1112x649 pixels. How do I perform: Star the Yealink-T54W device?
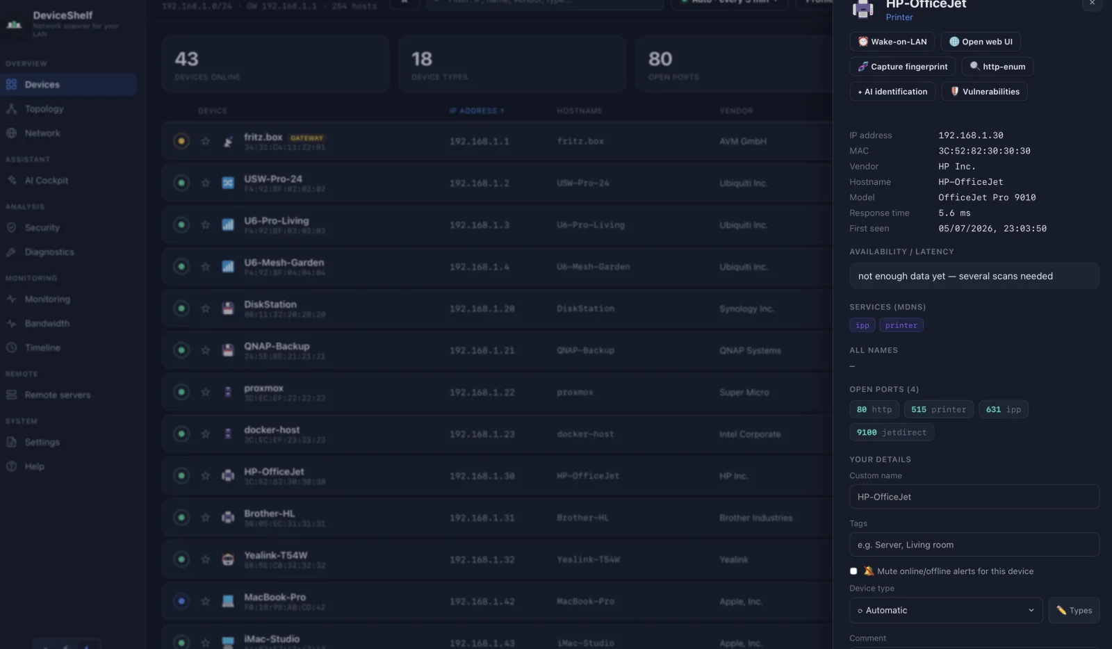coord(206,559)
